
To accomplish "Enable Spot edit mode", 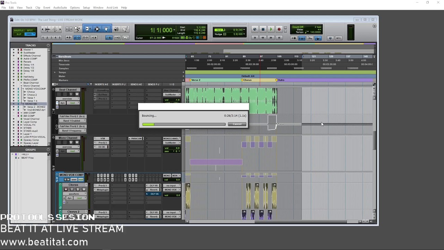I will (30, 31).
